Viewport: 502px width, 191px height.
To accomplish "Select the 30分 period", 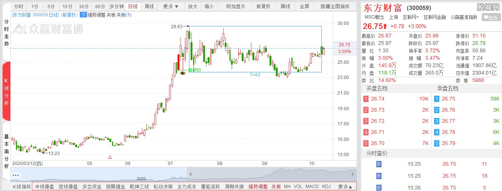I will [84, 6].
